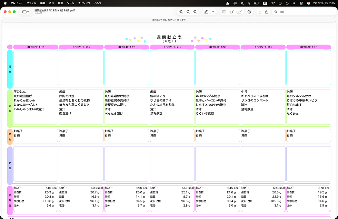338x219 pixels.
Task: Open the highlight color dropdown beside the pencil
Action: 212,12
